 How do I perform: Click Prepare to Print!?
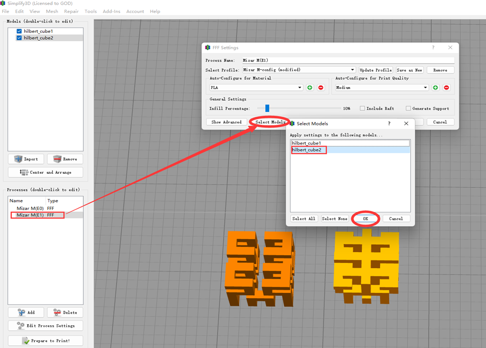(46, 341)
